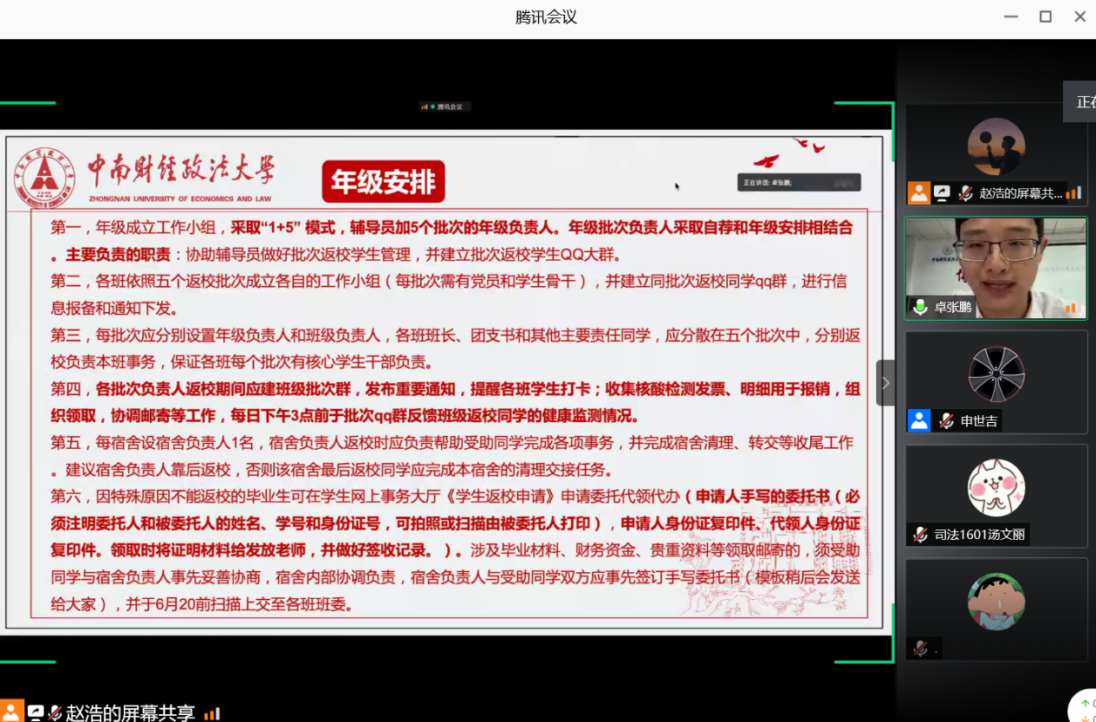1096x722 pixels.
Task: Click muted microphone icon on 赵浩's tile
Action: click(x=965, y=193)
